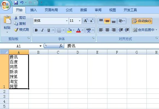Switch to the 插入 ribbon tab
Image resolution: width=159 pixels, height=109 pixels.
coord(33,10)
